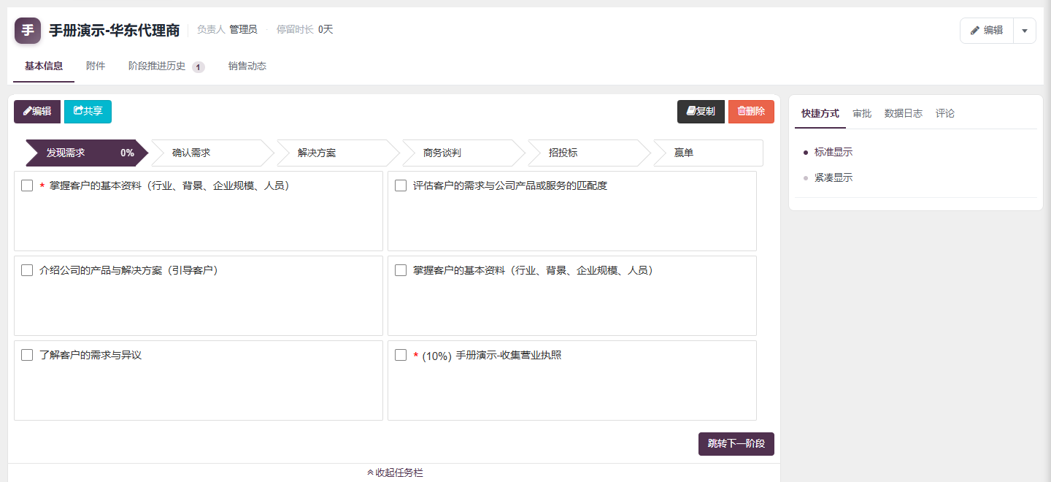The image size is (1051, 482).
Task: Click the dark 复制 copy button
Action: [701, 112]
